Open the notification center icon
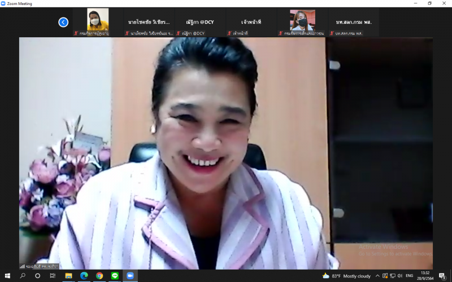 tap(442, 276)
